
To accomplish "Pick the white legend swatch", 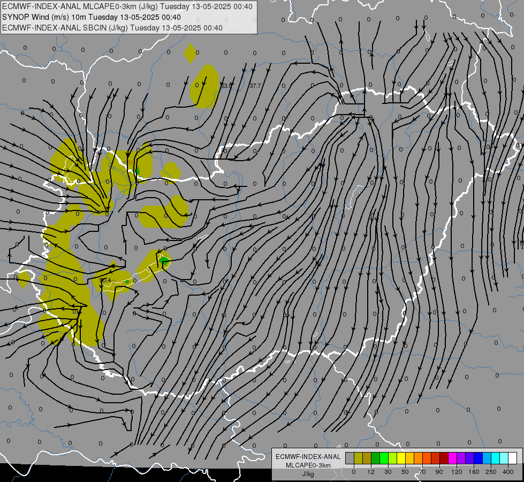I will (513, 458).
